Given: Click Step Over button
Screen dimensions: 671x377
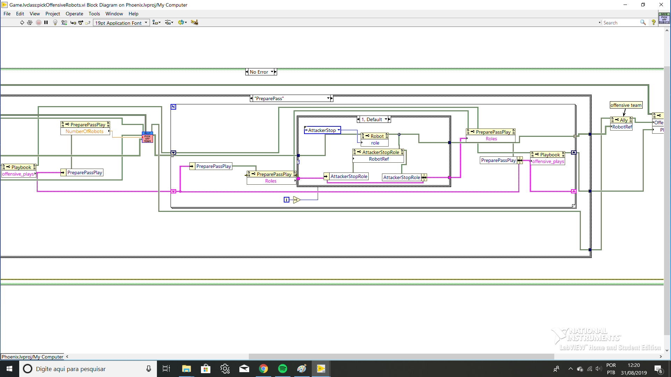Looking at the screenshot, I should click(81, 23).
